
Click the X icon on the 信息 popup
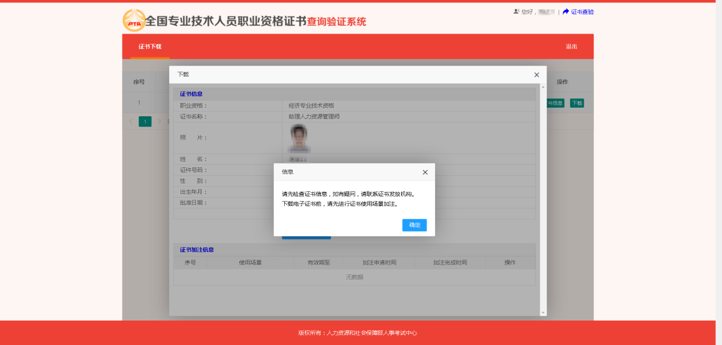click(x=425, y=172)
